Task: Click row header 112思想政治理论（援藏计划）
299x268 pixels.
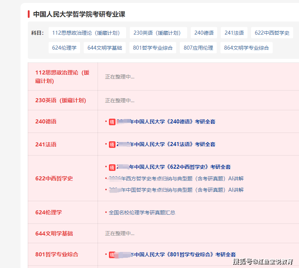Action: [x=62, y=77]
